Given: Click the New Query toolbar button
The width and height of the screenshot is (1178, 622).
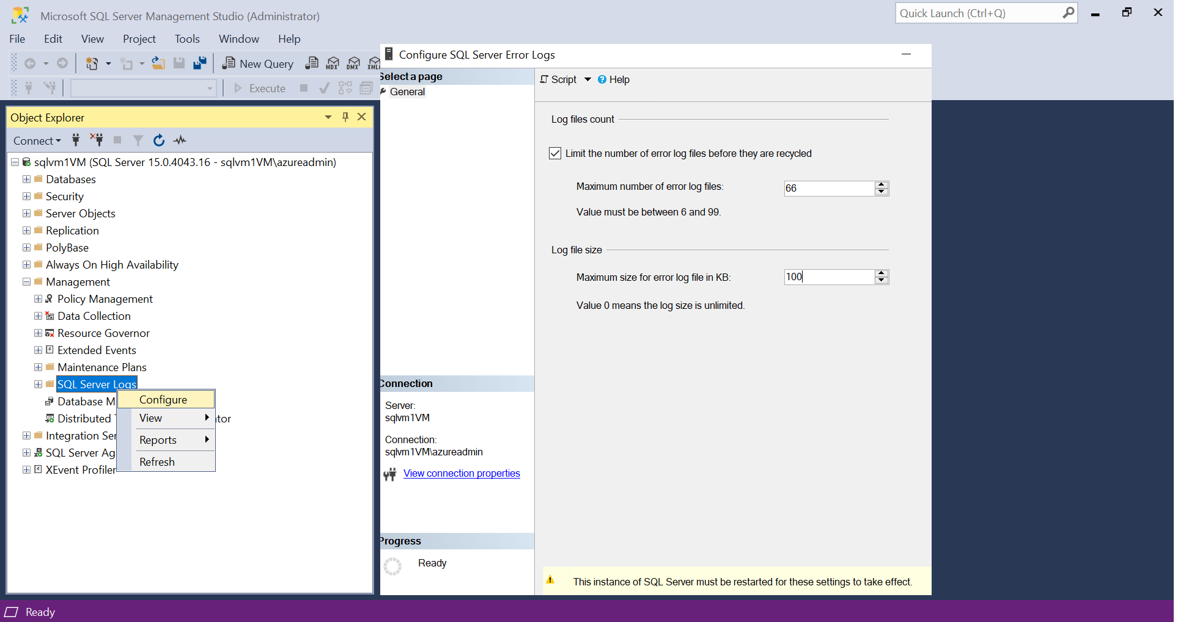Looking at the screenshot, I should click(258, 63).
